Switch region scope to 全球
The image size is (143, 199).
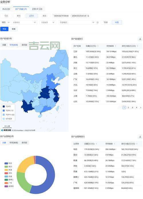106,22
